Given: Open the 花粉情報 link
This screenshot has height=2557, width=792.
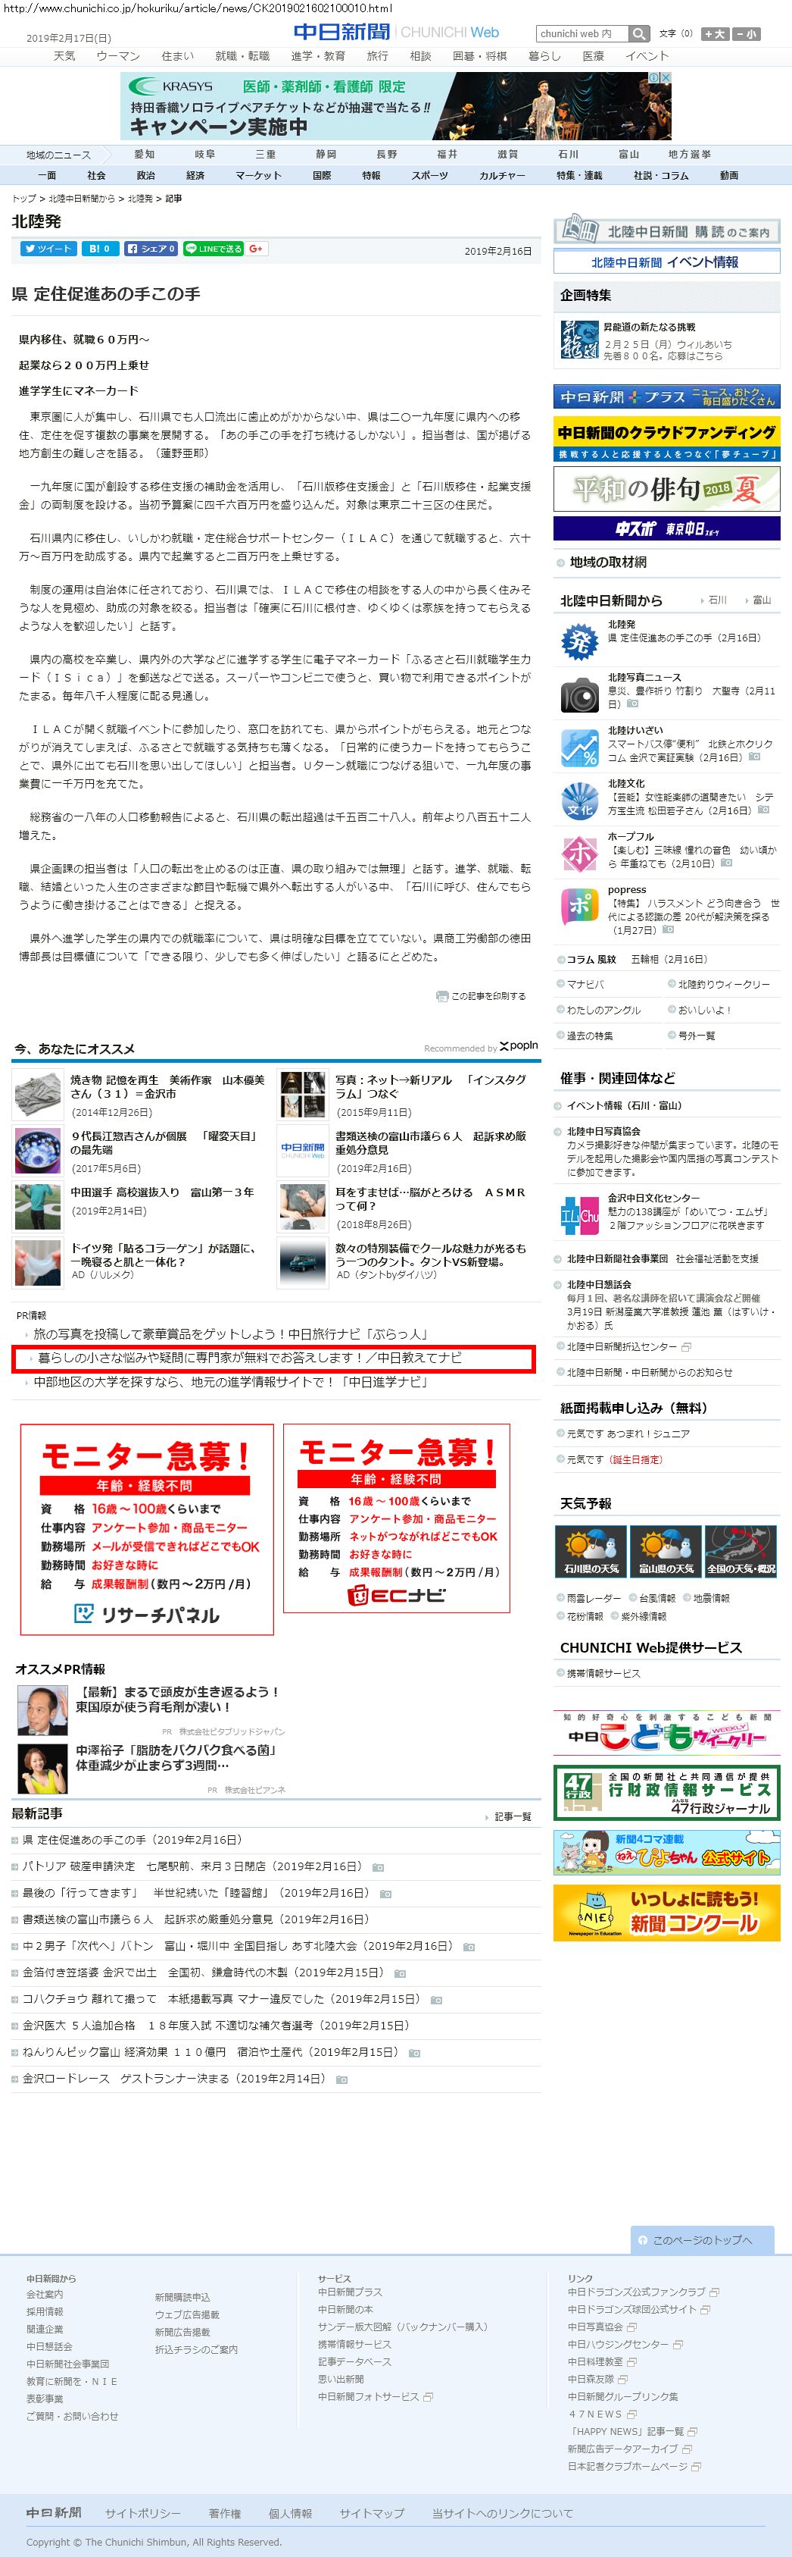Looking at the screenshot, I should pos(585,1616).
